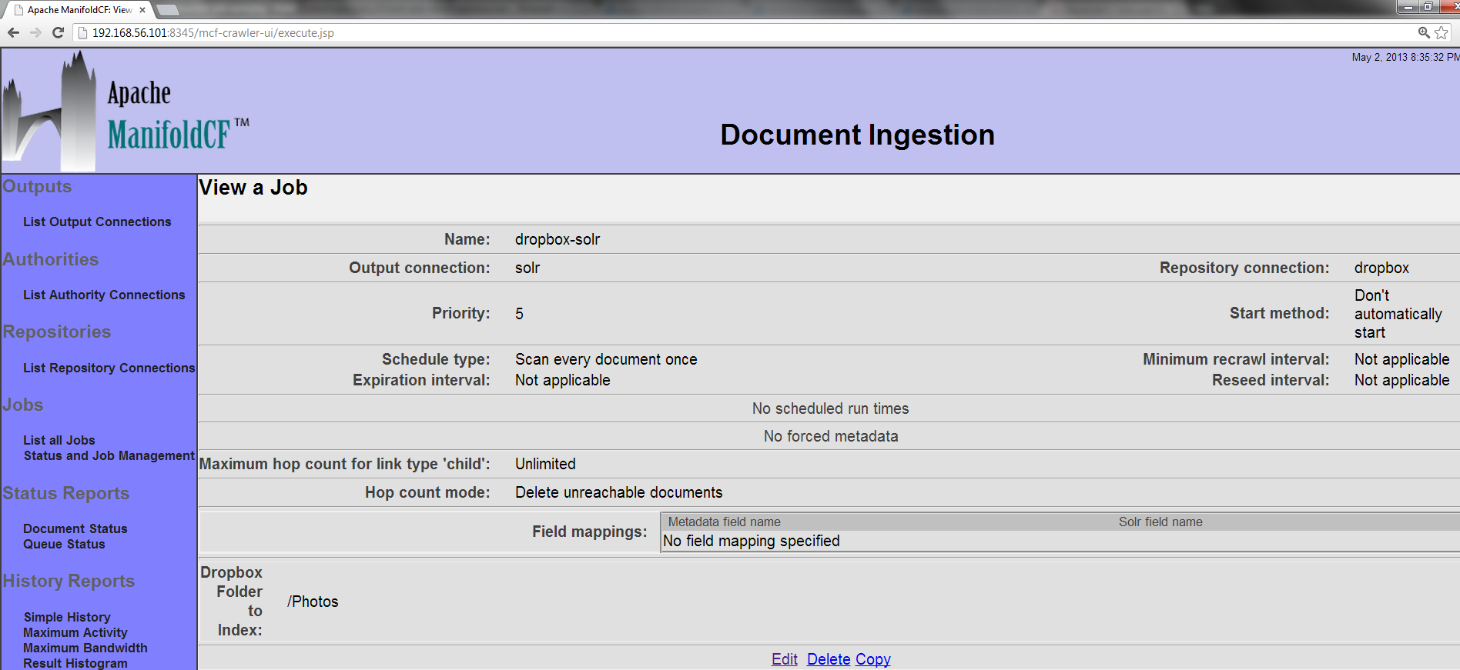The height and width of the screenshot is (670, 1460).
Task: Open List Authority Connections
Action: 104,295
